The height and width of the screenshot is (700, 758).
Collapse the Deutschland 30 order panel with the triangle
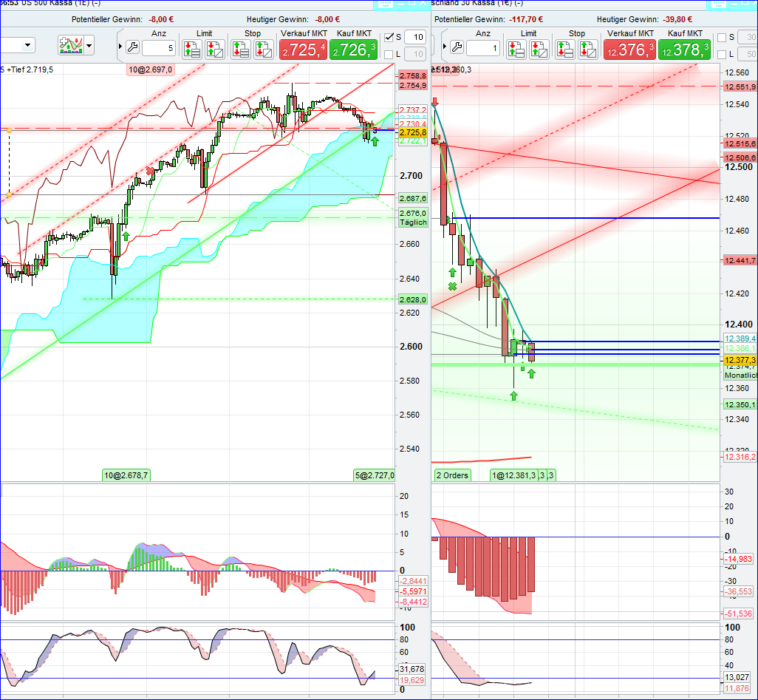444,47
